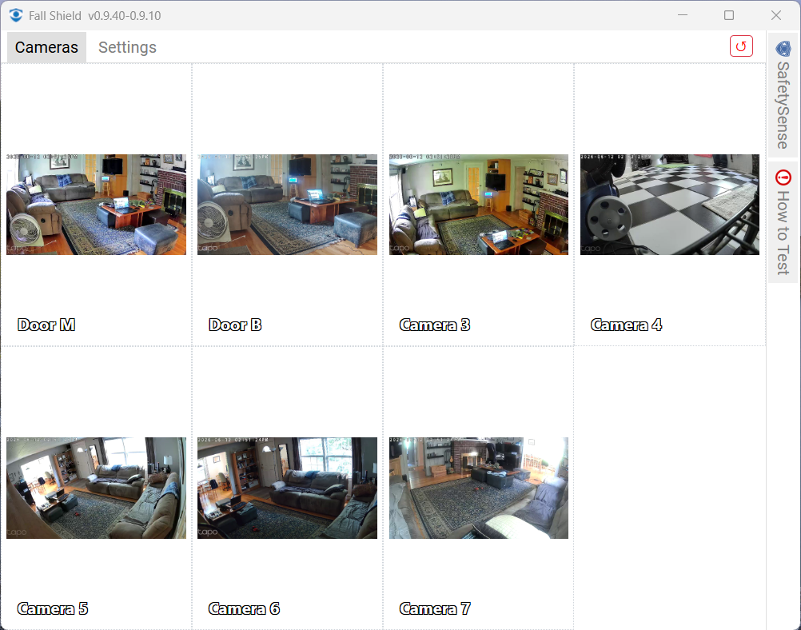Viewport: 801px width, 630px height.
Task: Click the 'Camera 5' label
Action: [x=53, y=608]
